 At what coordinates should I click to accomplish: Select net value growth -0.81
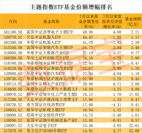(x=116, y=120)
